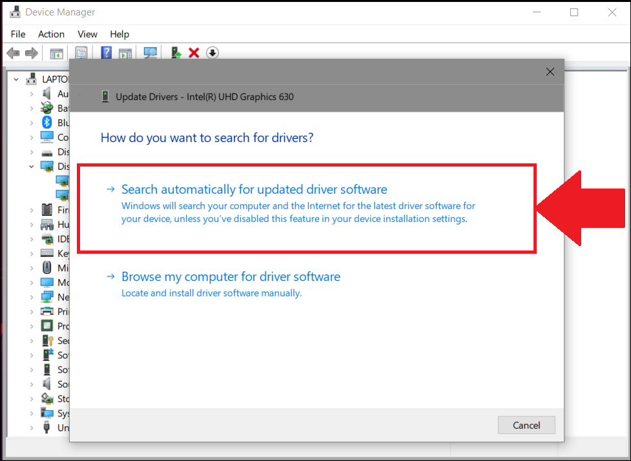Select Search automatically for updated driver software

point(254,189)
